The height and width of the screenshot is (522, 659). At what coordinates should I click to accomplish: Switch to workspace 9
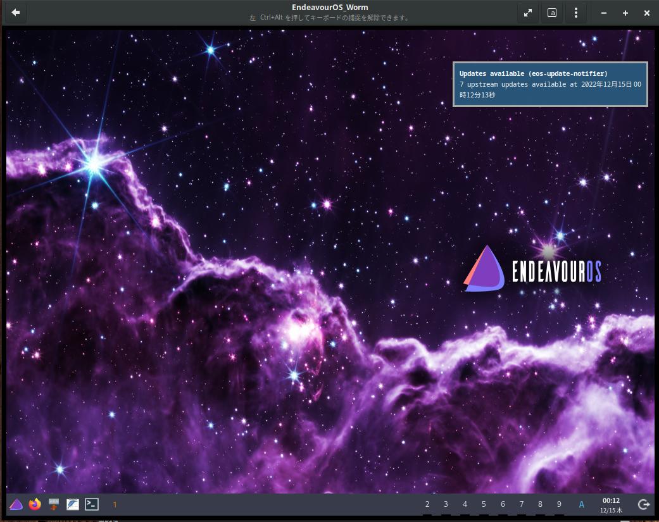click(559, 504)
